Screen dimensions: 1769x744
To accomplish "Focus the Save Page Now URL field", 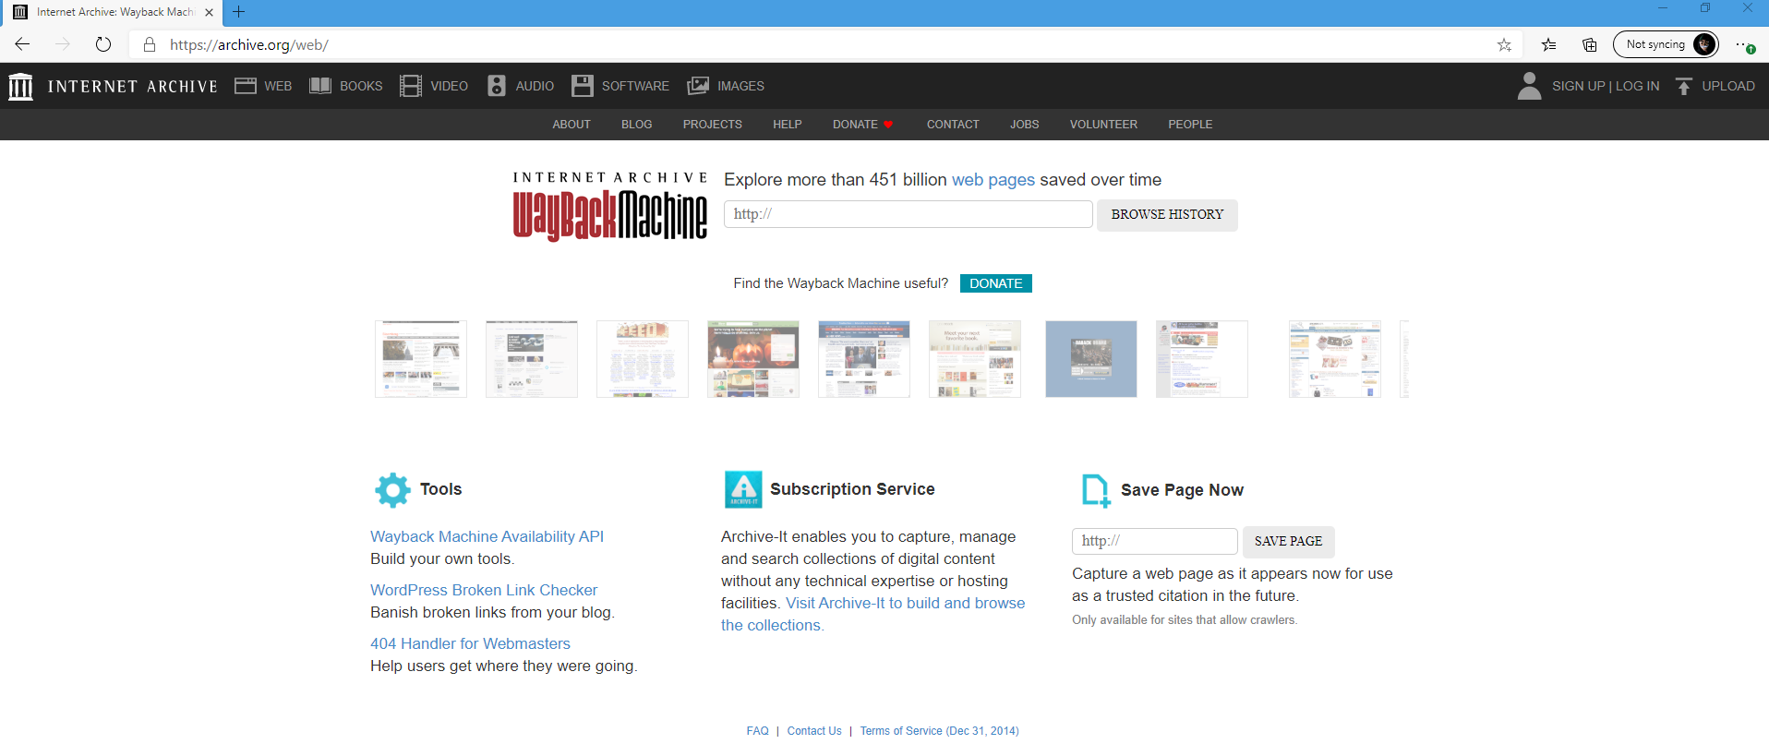I will (1155, 541).
